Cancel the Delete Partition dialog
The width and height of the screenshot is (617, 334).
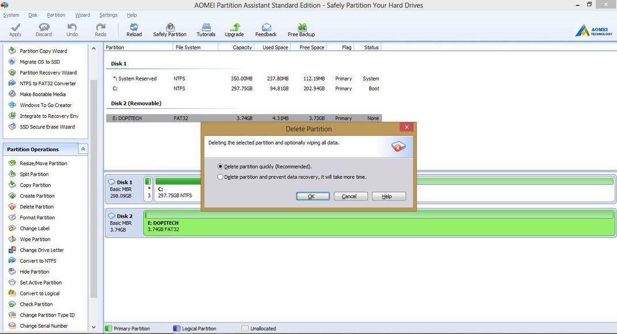350,196
